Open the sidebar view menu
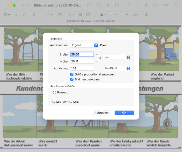The height and width of the screenshot is (152, 182). pos(26,5)
